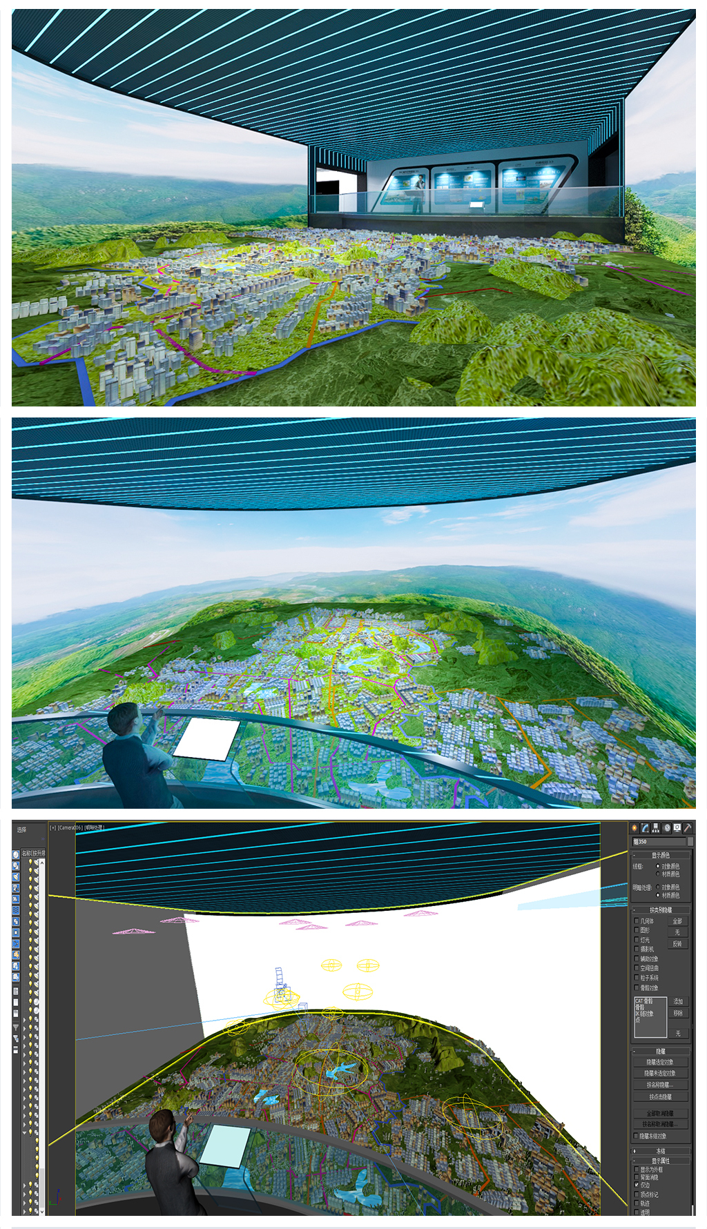This screenshot has height=1229, width=707.
Task: Open the 选择 menu in scene explorer
Action: (x=21, y=829)
